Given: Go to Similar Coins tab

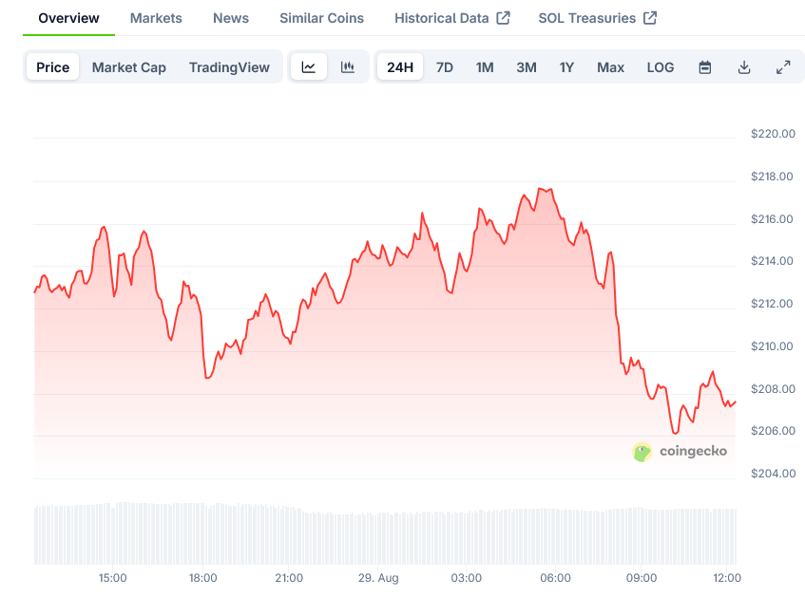Looking at the screenshot, I should pos(321,18).
